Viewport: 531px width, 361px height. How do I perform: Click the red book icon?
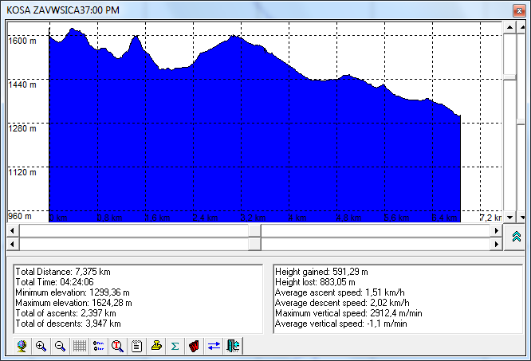coord(194,346)
